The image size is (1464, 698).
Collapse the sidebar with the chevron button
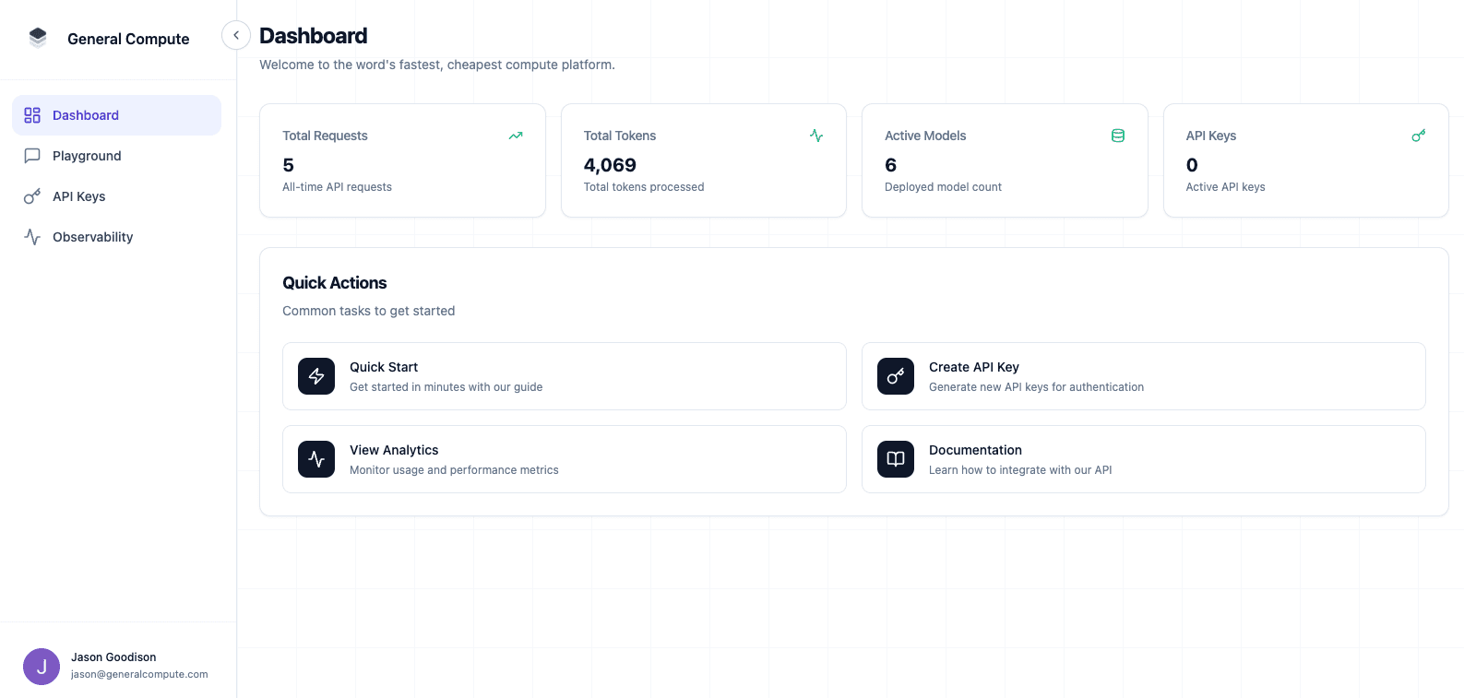coord(236,36)
